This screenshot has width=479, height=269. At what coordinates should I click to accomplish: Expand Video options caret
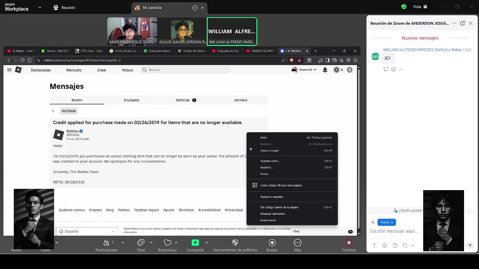coord(57,242)
